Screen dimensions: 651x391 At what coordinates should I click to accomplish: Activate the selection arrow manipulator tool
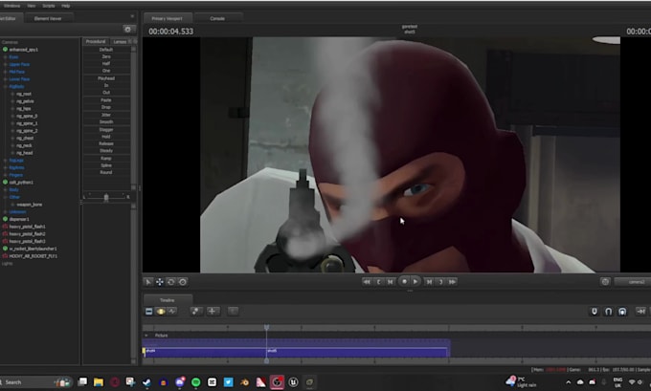[147, 282]
